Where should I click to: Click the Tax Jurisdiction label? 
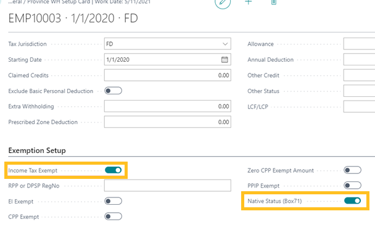coord(28,44)
